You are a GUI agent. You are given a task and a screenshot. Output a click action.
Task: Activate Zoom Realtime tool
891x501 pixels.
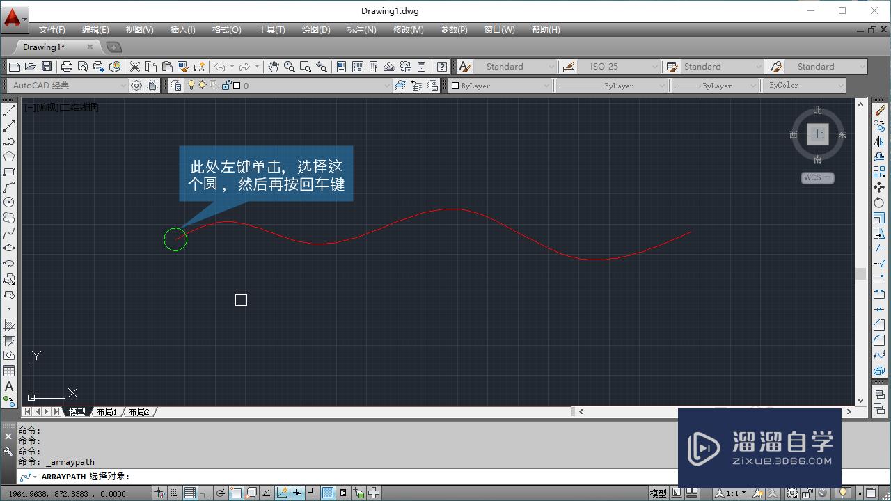click(289, 67)
